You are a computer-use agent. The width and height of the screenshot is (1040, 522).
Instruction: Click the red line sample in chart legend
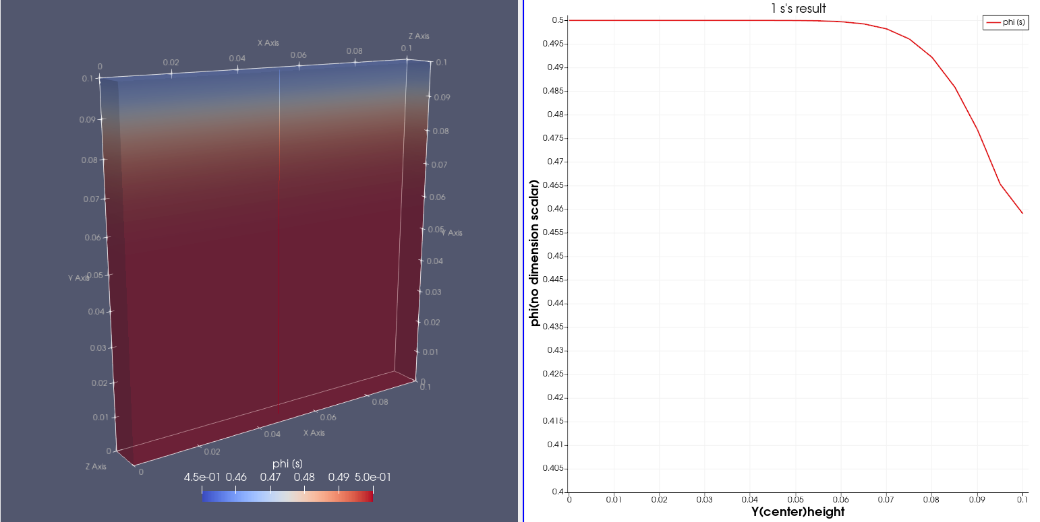993,22
